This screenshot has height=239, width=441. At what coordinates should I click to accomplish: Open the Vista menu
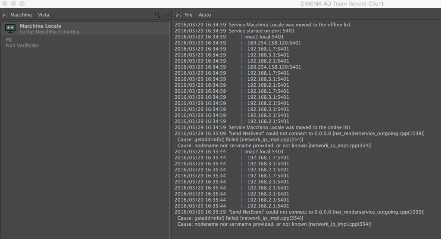point(44,15)
